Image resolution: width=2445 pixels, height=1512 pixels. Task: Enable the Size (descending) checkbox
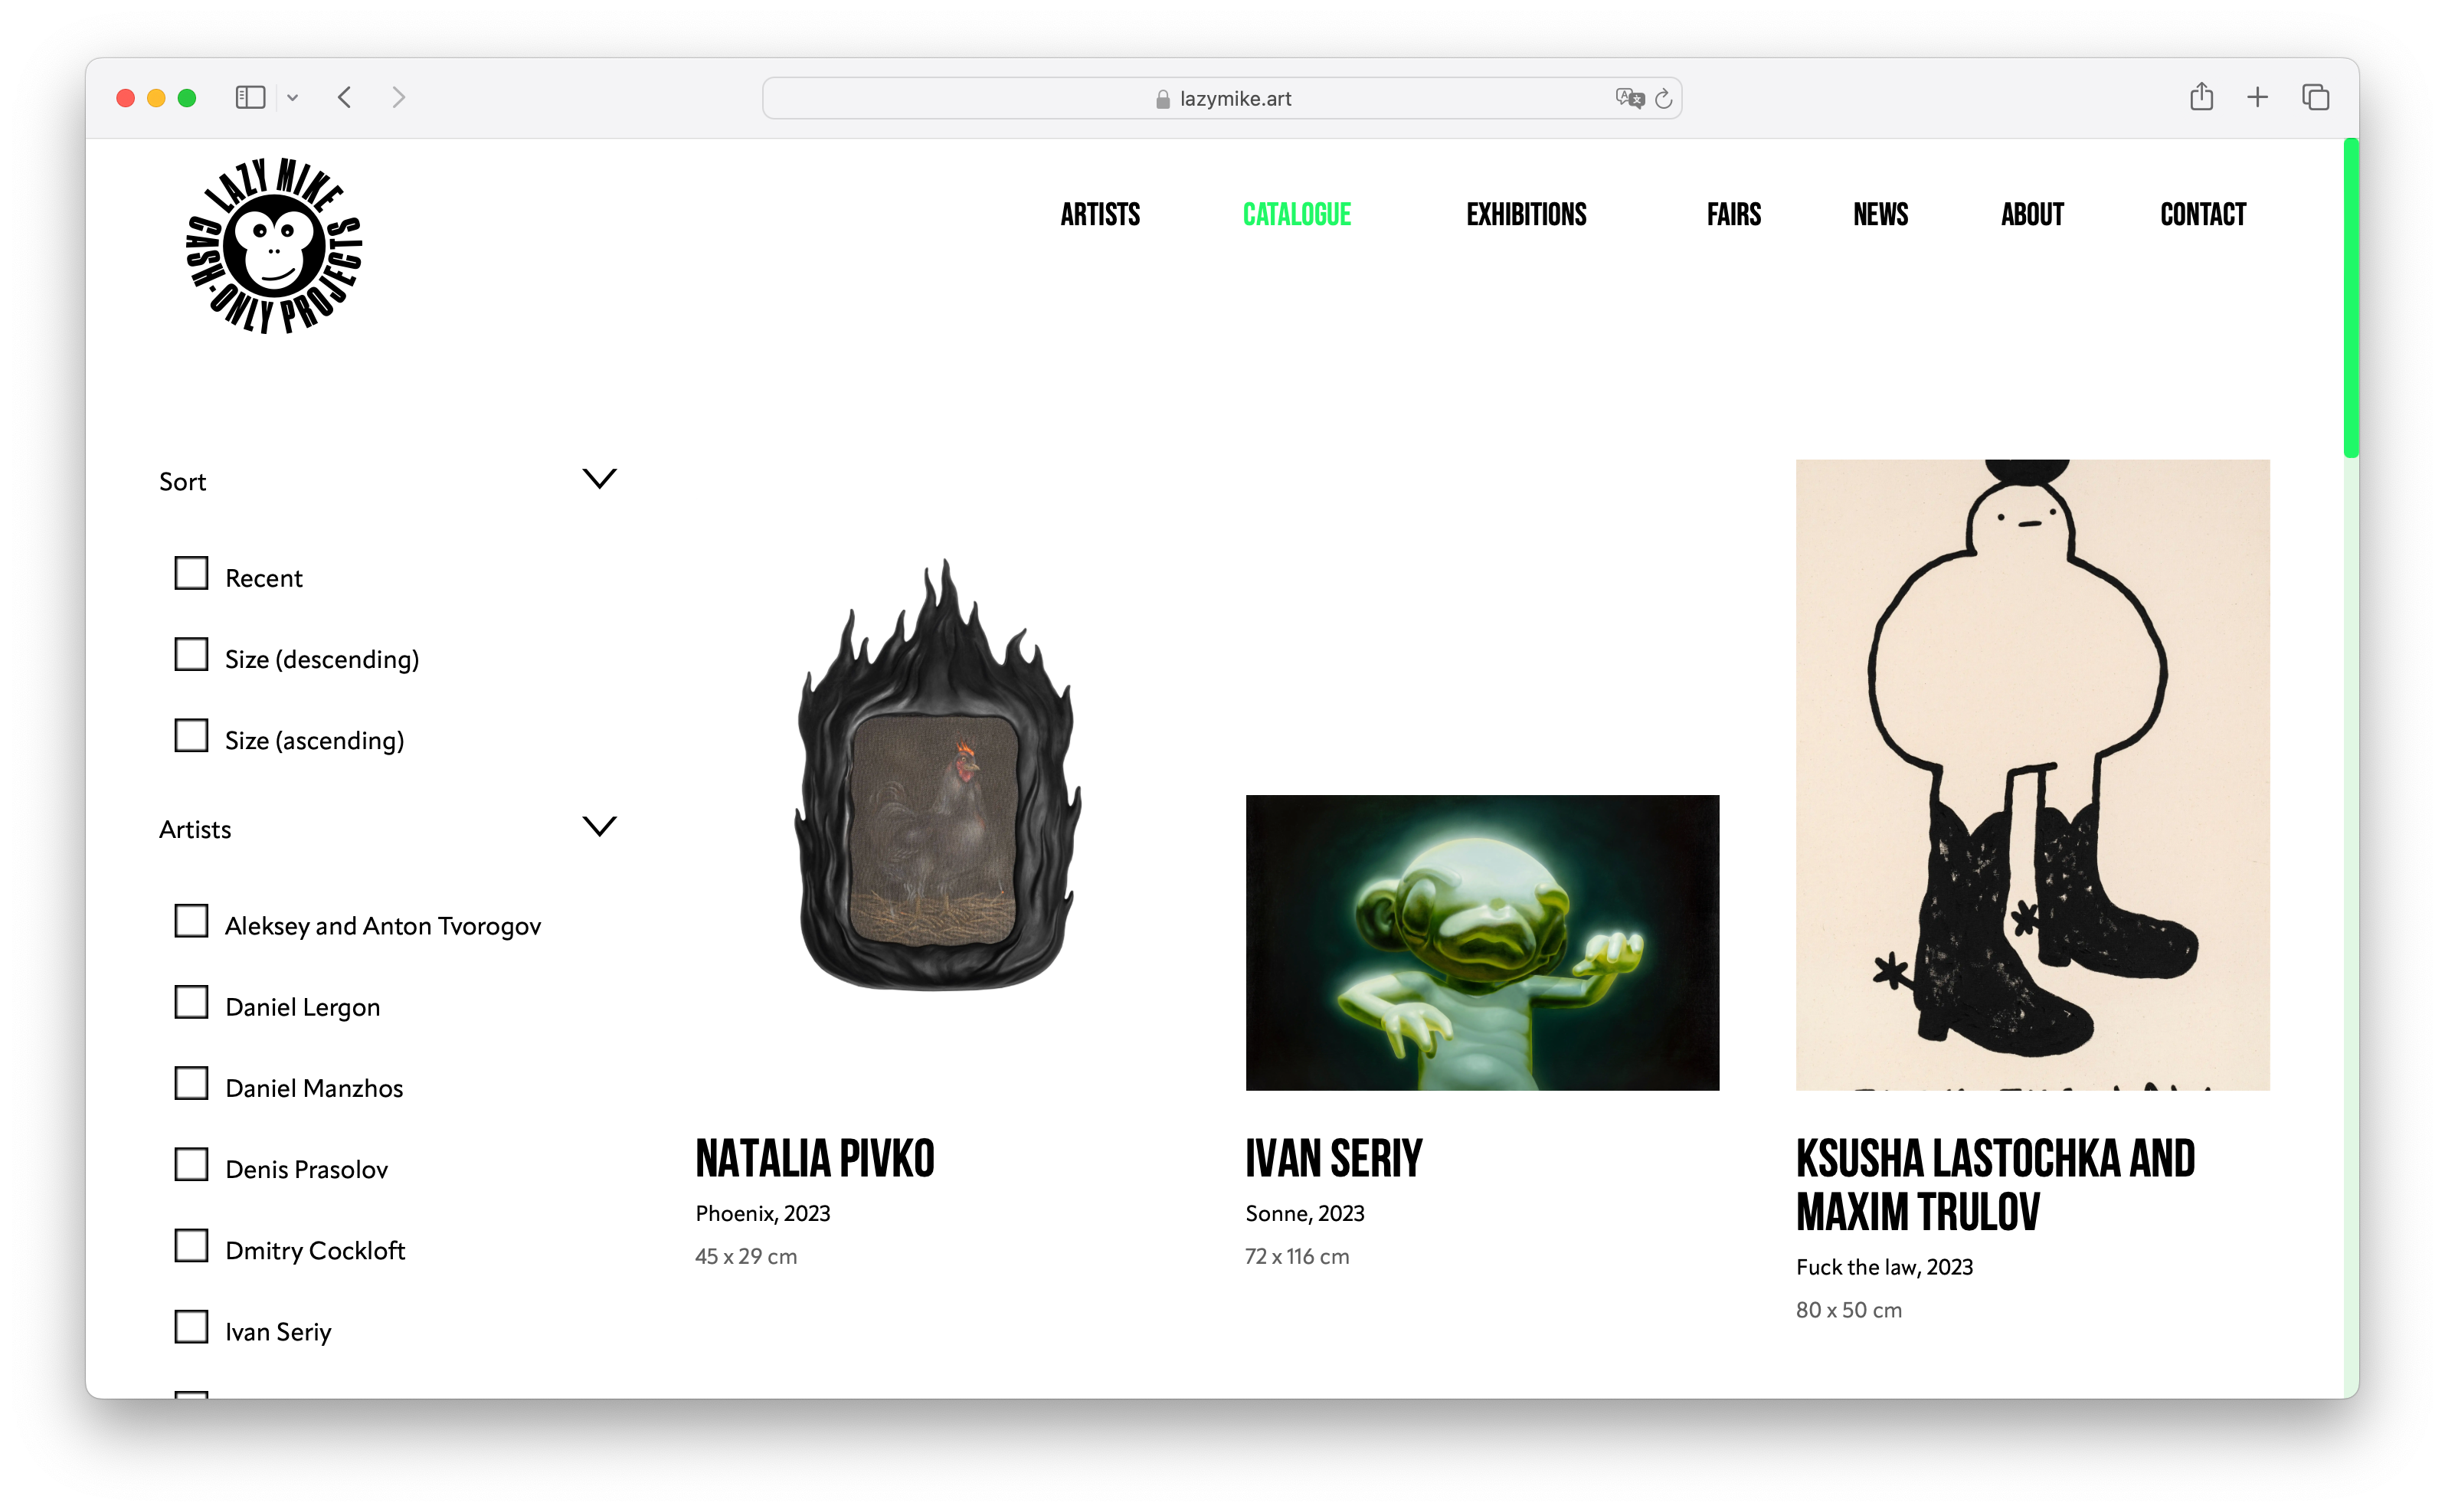pyautogui.click(x=191, y=655)
